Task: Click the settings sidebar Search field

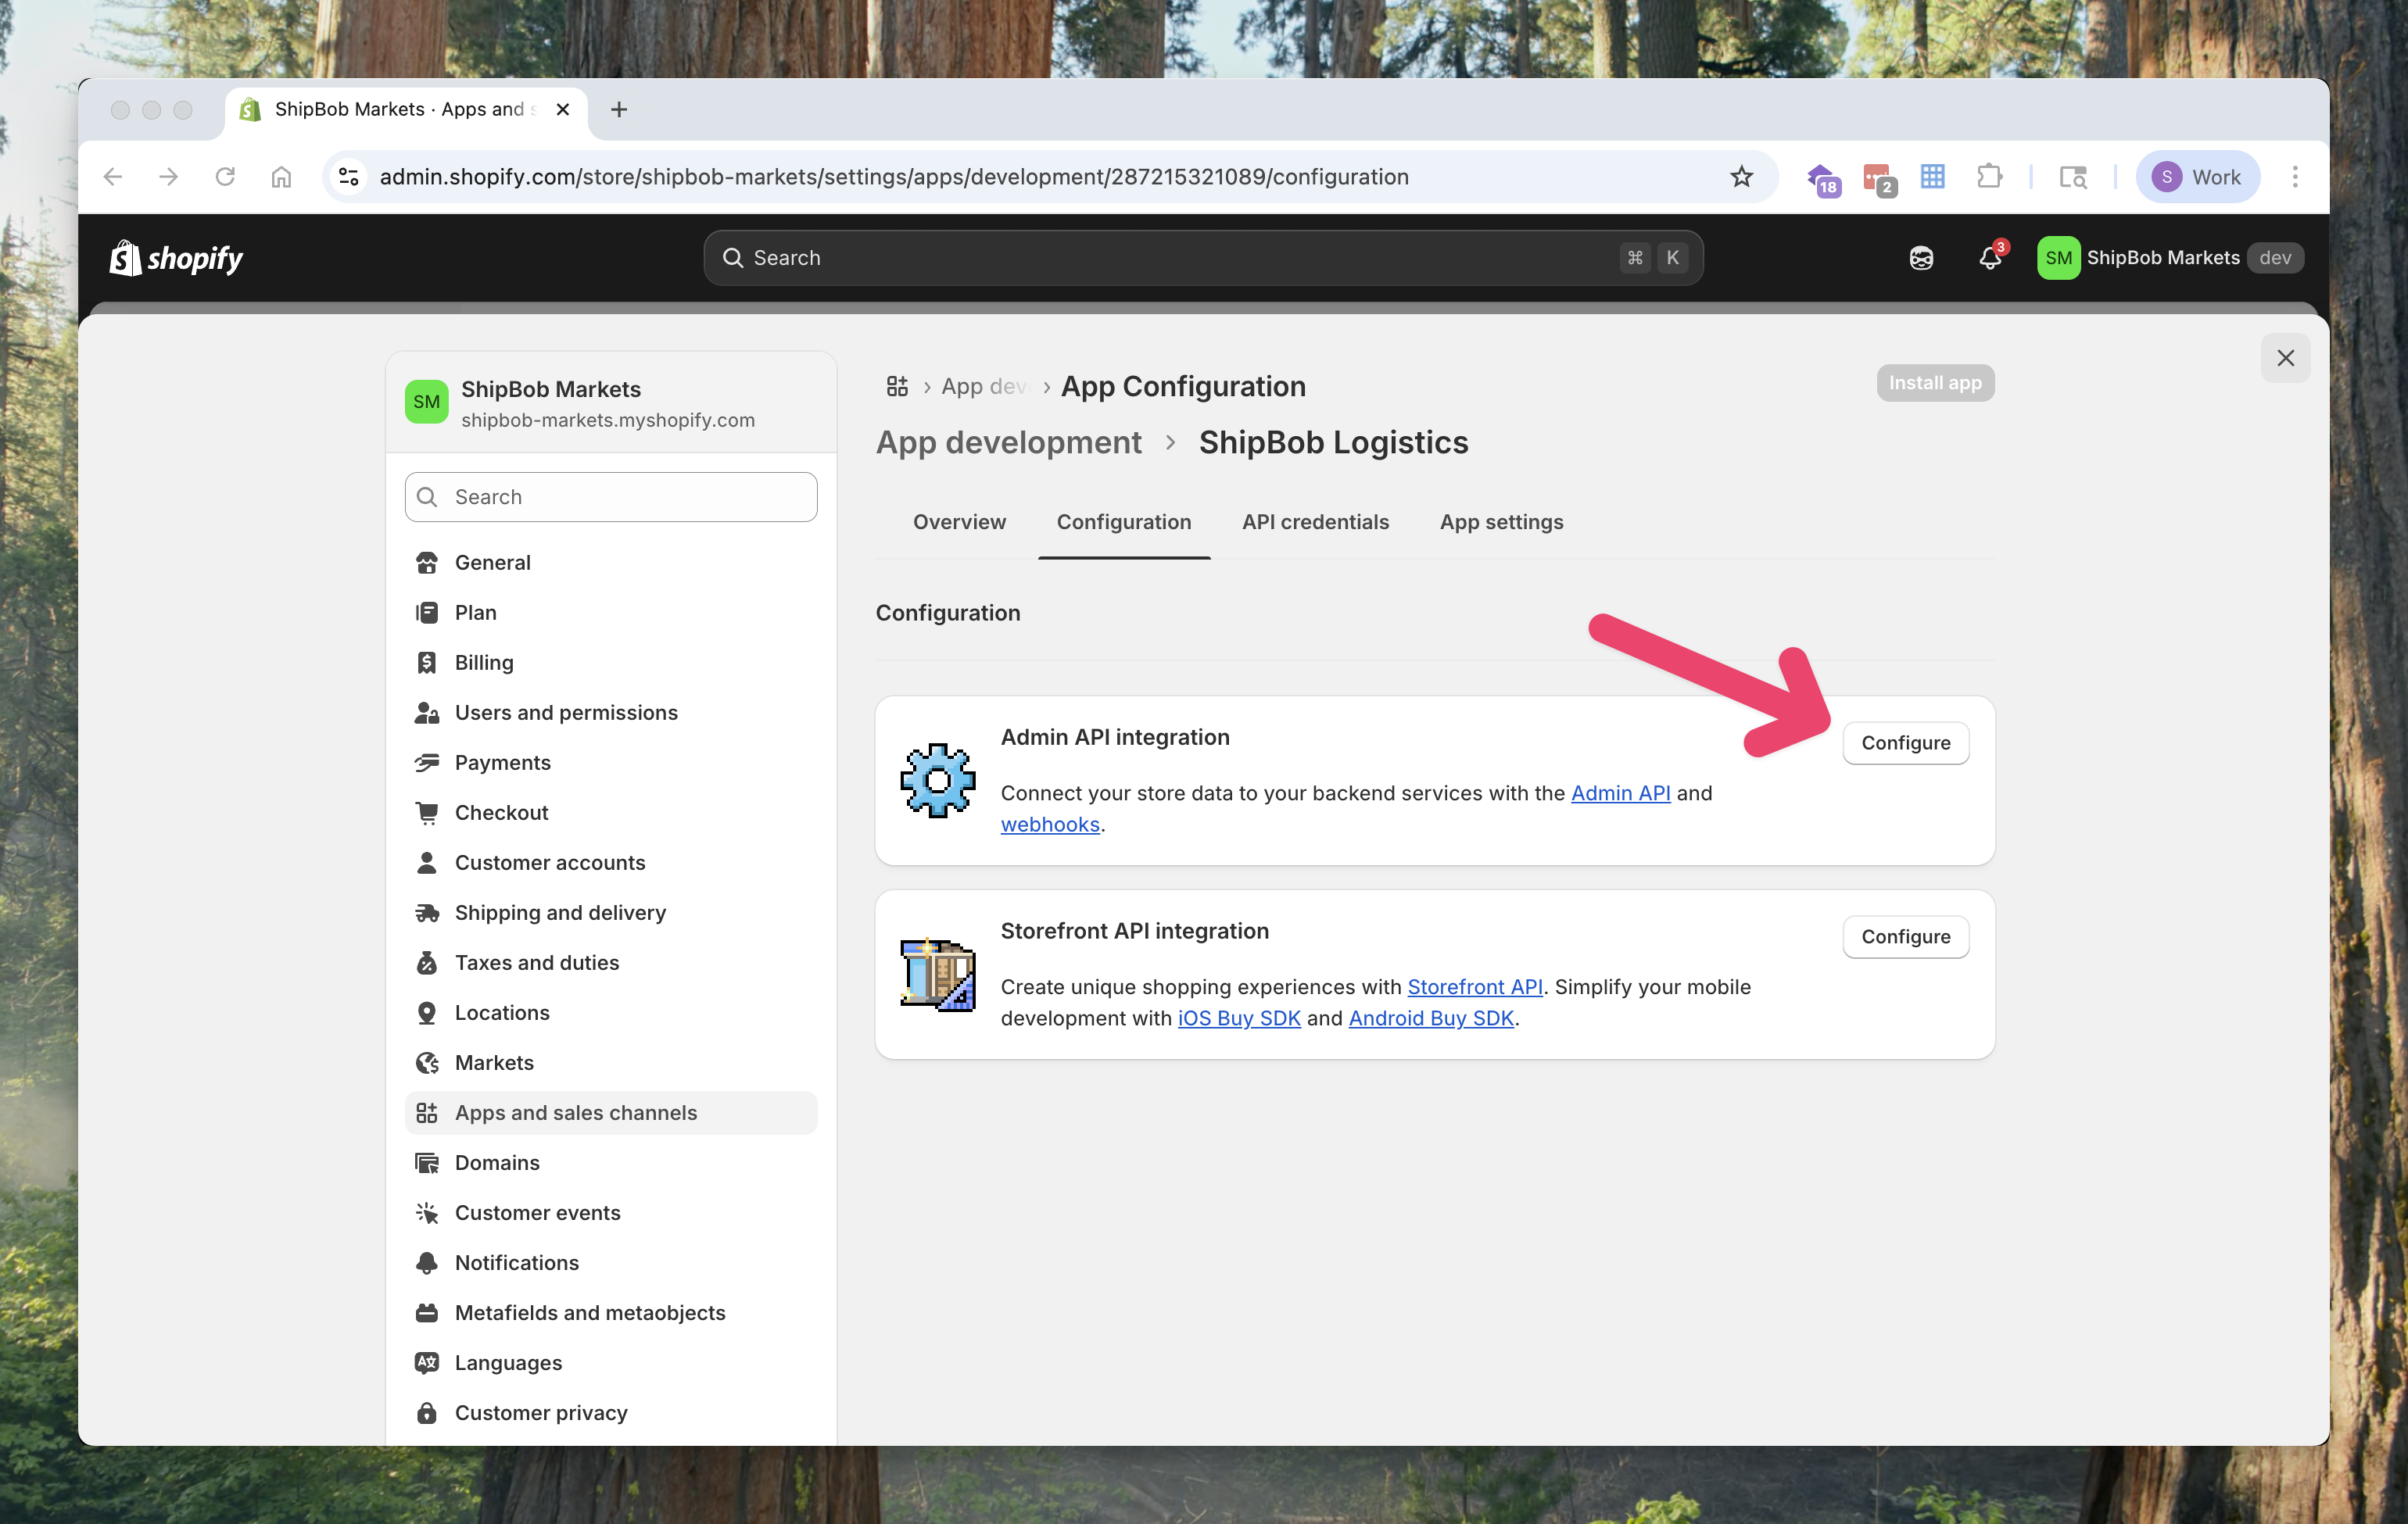Action: (x=611, y=497)
